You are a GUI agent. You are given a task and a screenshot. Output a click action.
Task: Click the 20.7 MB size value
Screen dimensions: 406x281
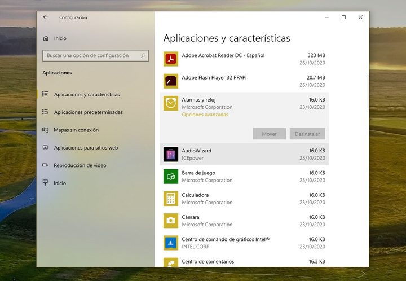pos(316,77)
